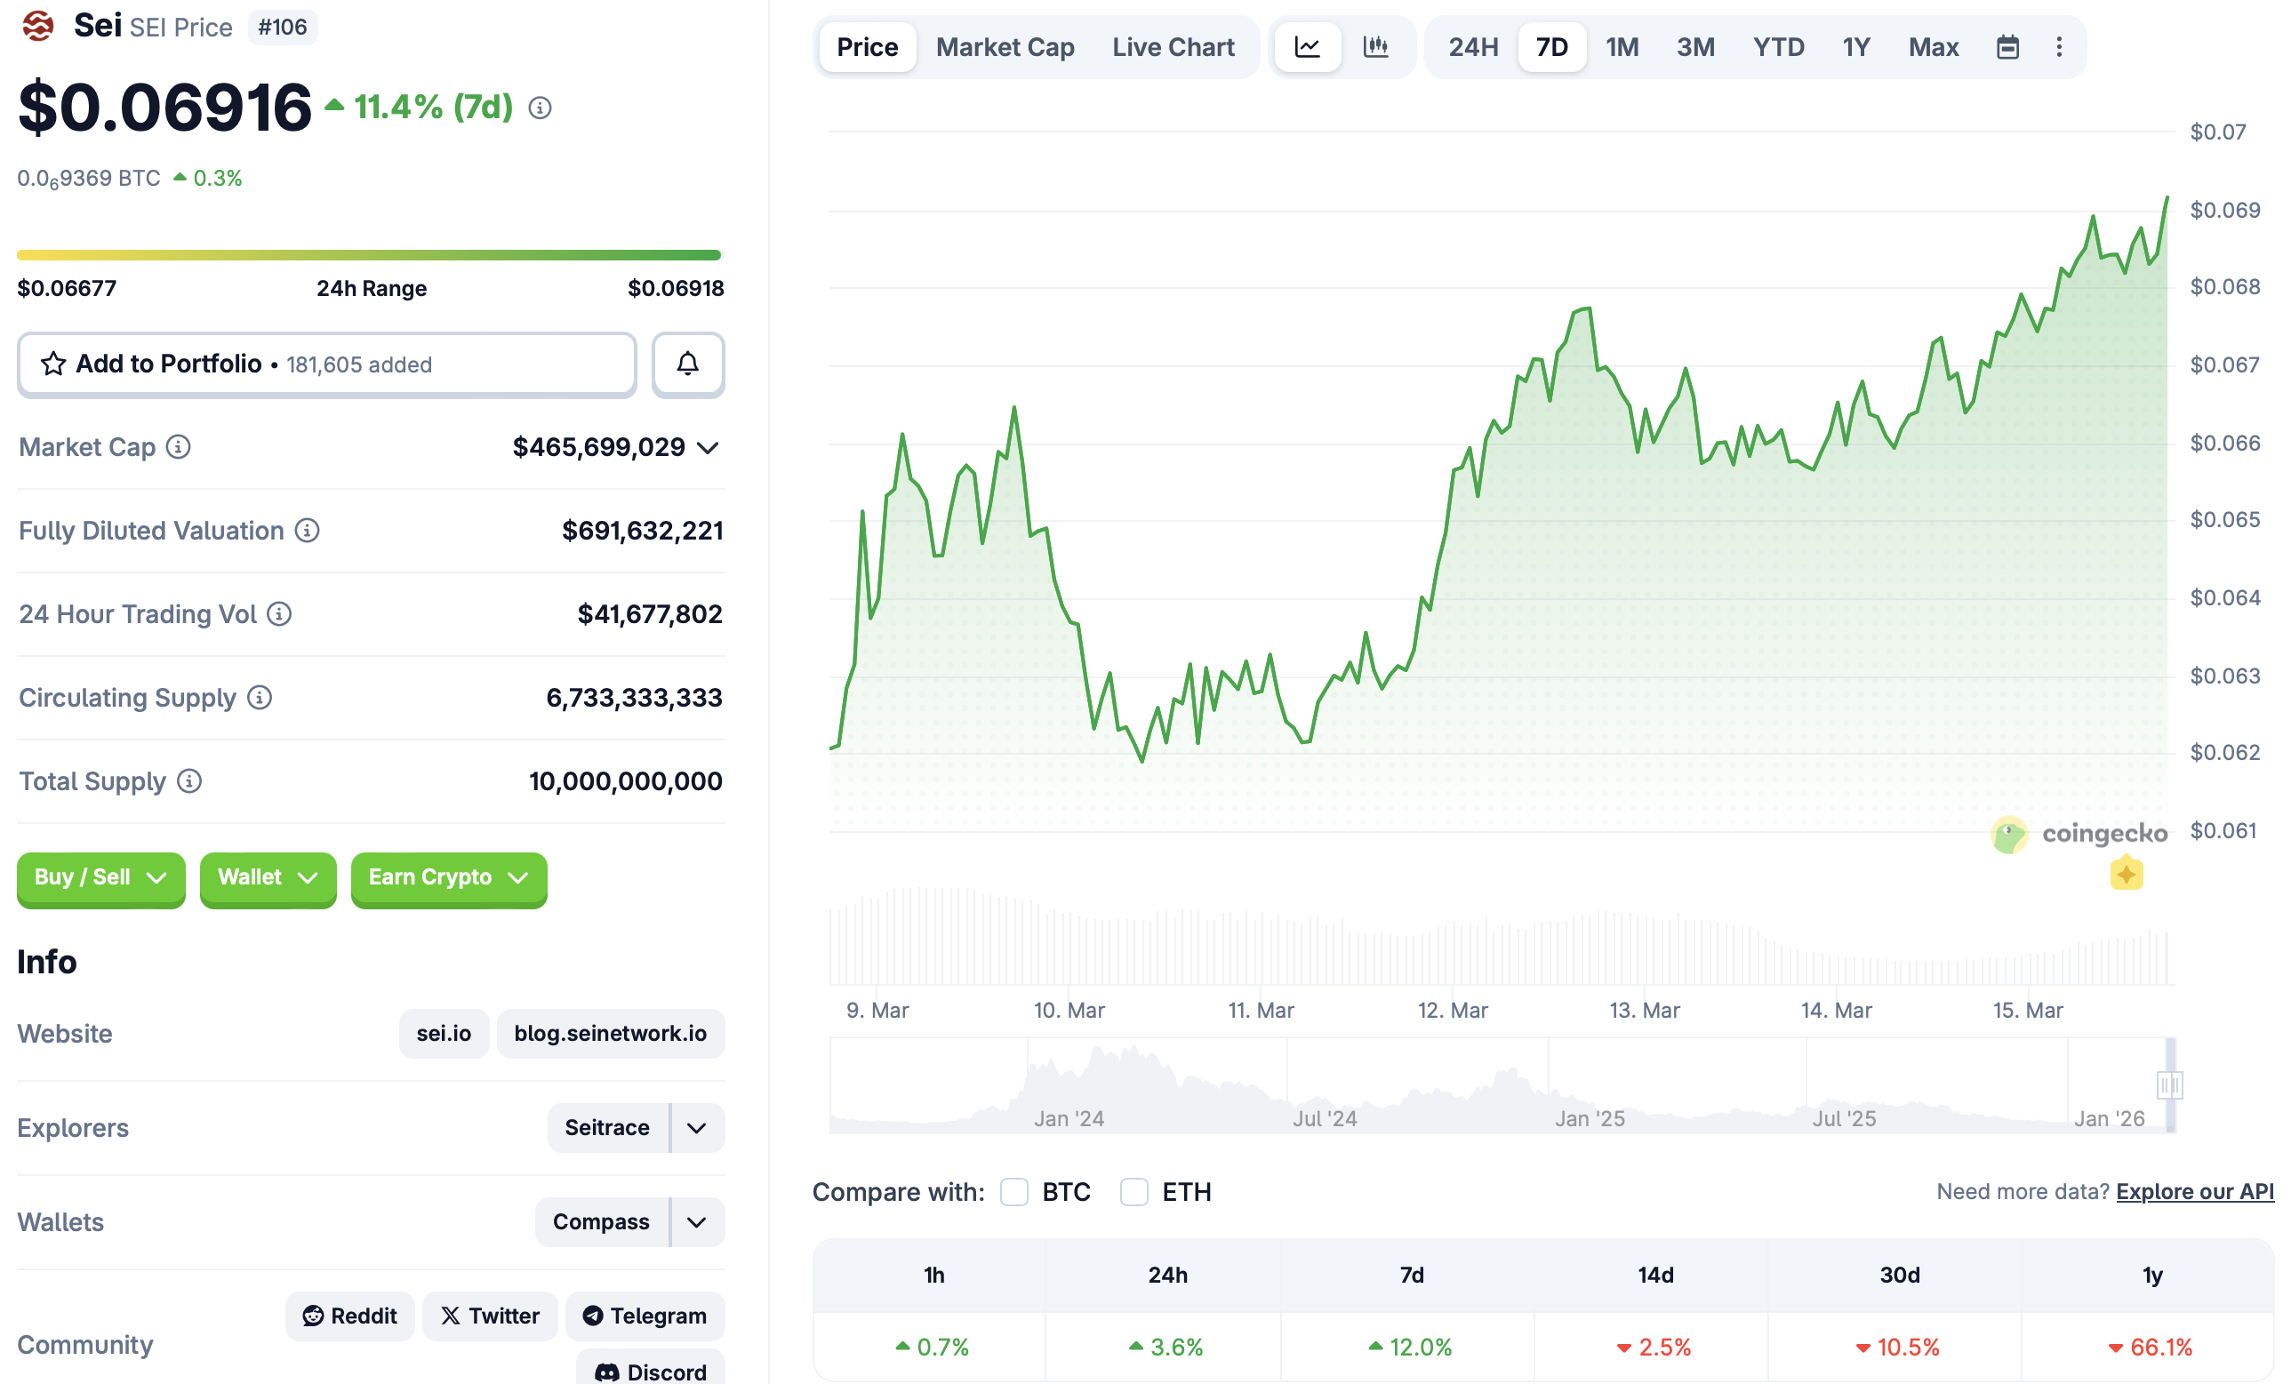Visit the sei.io website link
2283x1384 pixels.
[443, 1033]
